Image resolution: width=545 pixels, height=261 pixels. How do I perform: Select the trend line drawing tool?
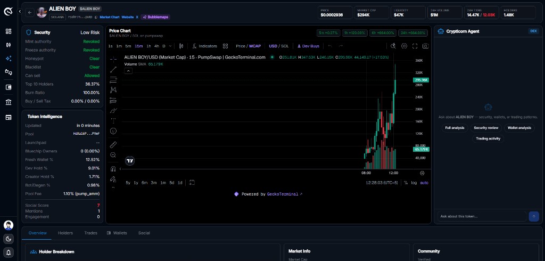coord(113,70)
